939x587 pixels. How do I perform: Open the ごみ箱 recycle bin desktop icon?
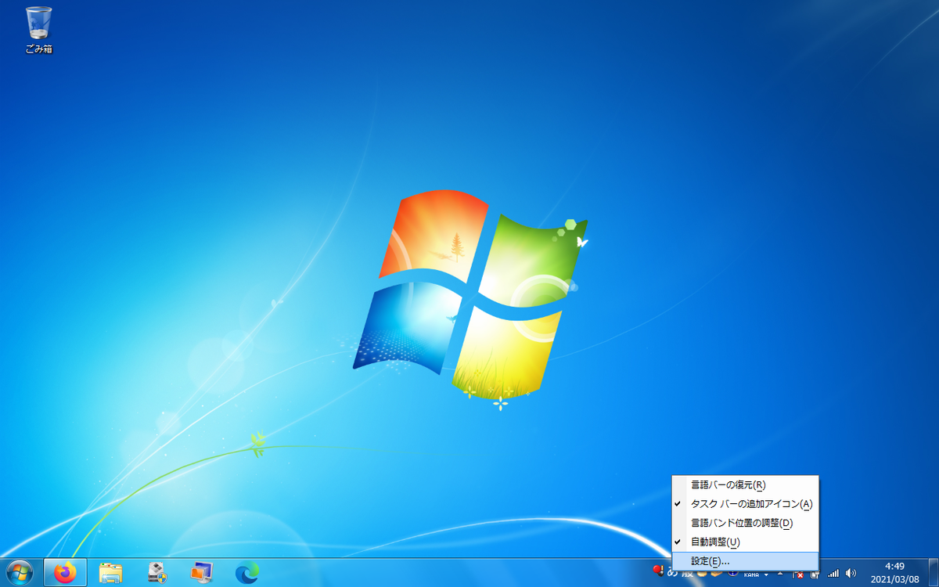(x=38, y=31)
